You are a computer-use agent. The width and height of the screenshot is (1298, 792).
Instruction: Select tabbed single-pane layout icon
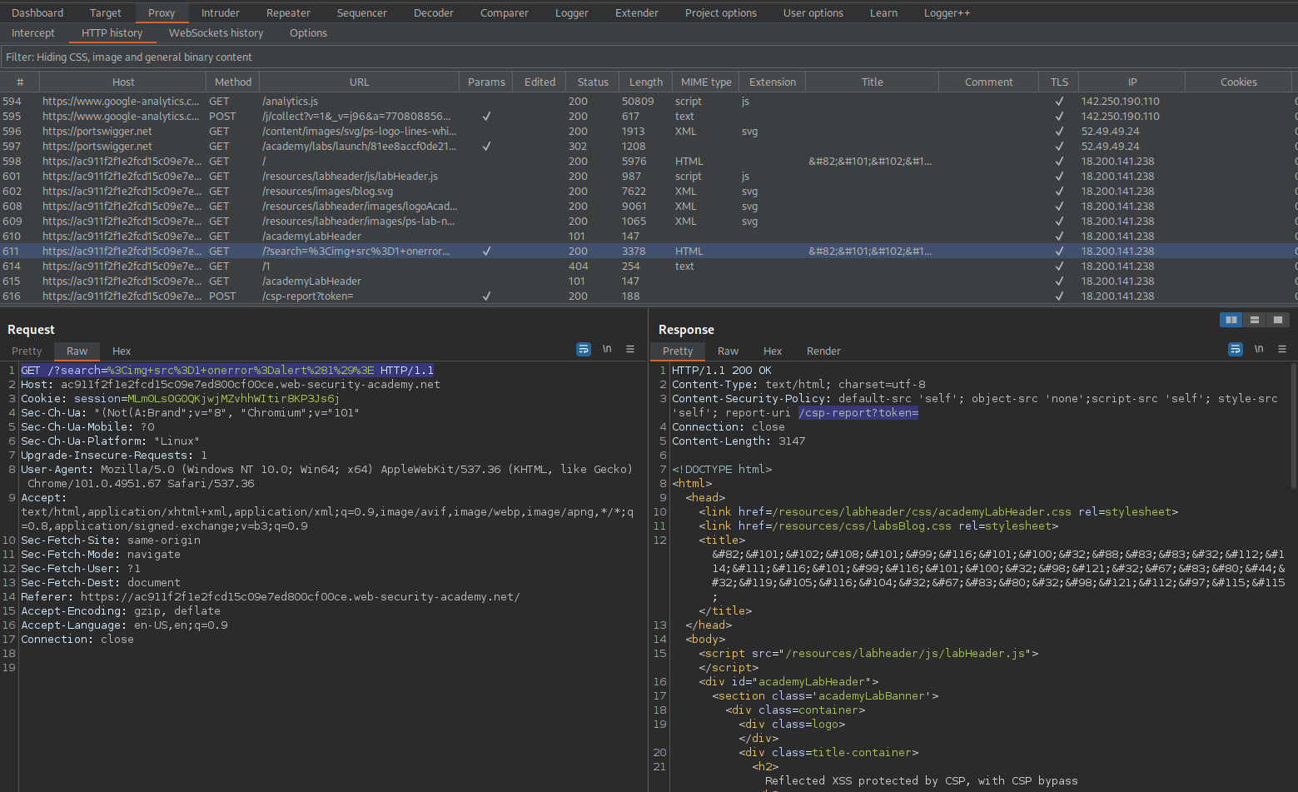(1277, 320)
